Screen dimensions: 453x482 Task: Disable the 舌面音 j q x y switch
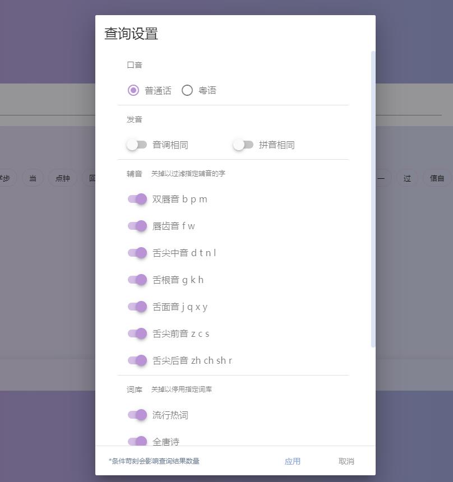coord(136,307)
